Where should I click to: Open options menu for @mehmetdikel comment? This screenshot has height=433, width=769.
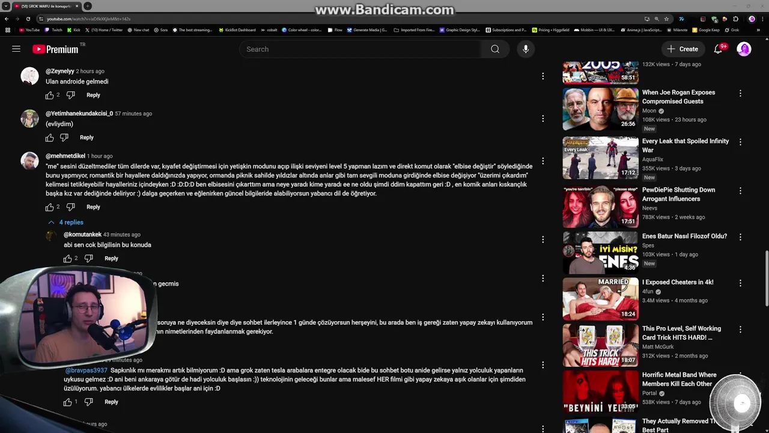click(x=543, y=161)
